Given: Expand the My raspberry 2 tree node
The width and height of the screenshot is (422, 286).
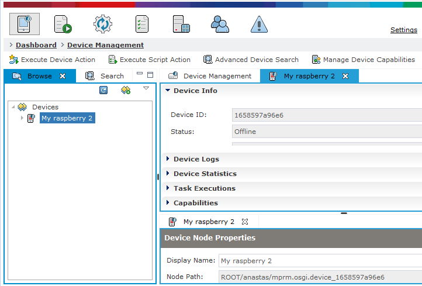Looking at the screenshot, I should pyautogui.click(x=22, y=118).
